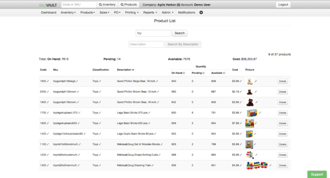Viewport: 330px width, 178px height.
Task: Click the Search button next to toy
Action: 179,33
